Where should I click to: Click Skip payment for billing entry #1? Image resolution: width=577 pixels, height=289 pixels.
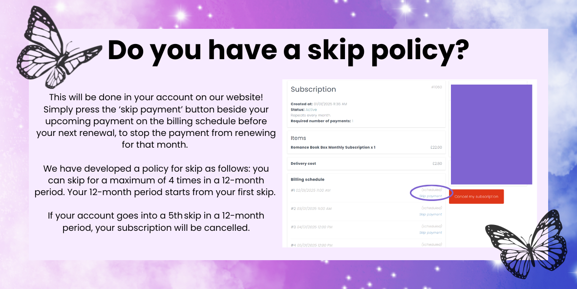(430, 196)
